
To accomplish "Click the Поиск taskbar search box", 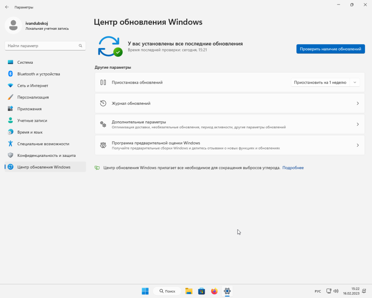I will 167,291.
